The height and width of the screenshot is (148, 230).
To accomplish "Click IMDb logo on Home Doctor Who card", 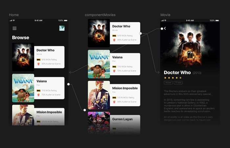I will [x=38, y=60].
